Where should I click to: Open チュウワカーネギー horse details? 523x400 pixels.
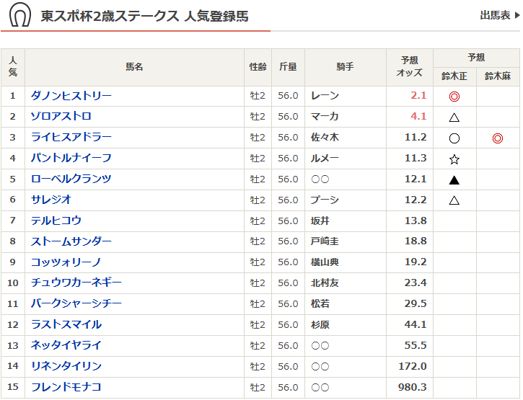click(x=76, y=283)
